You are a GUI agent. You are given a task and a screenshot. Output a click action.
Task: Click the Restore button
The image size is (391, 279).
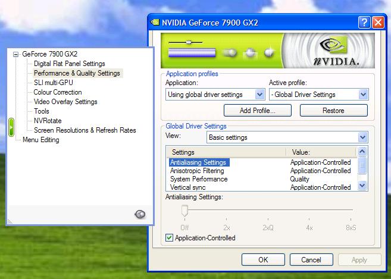(334, 111)
